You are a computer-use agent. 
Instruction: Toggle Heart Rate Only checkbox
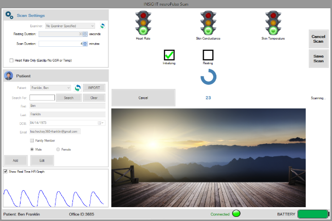[11, 61]
